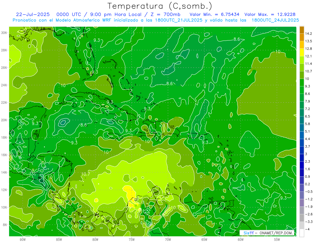
Task: Click the title "Temperatura (C,somb.)"
Action: point(160,6)
